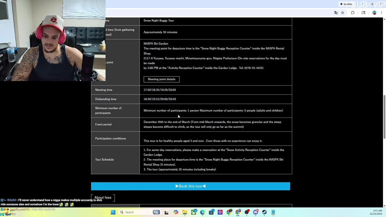Launch Microsoft Edge from the taskbar
Screen dimensions: 386x217
[x=202, y=212]
